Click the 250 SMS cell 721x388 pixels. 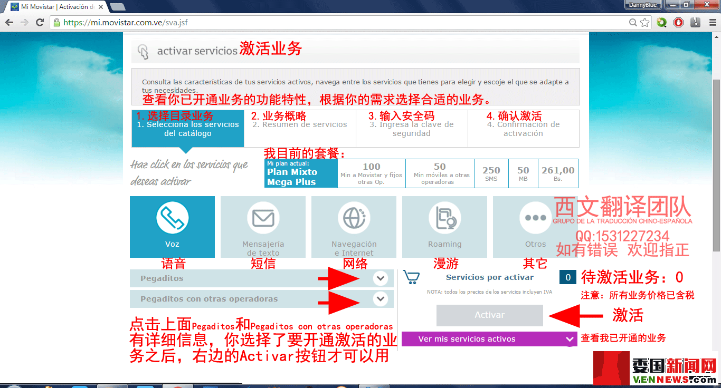point(491,173)
